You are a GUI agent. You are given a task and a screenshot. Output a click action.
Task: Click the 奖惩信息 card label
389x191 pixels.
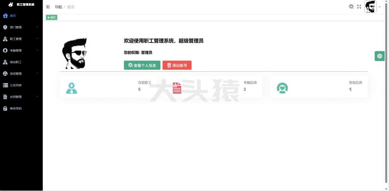tap(356, 83)
